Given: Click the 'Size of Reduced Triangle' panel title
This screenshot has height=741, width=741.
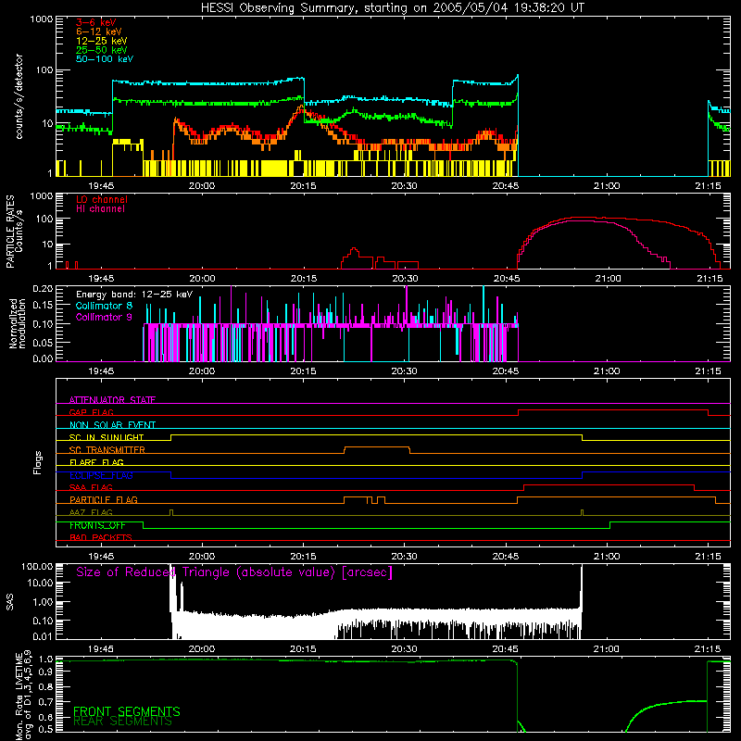Looking at the screenshot, I should tap(234, 572).
